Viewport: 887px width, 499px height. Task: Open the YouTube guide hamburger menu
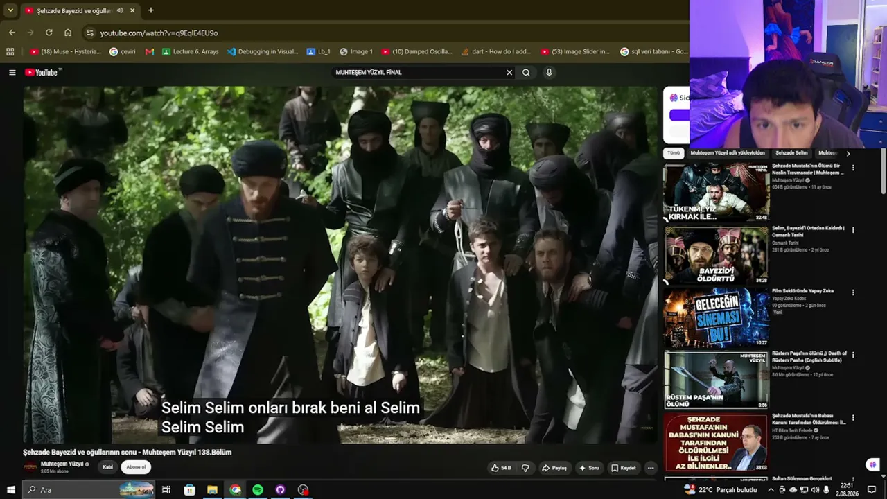(x=12, y=72)
